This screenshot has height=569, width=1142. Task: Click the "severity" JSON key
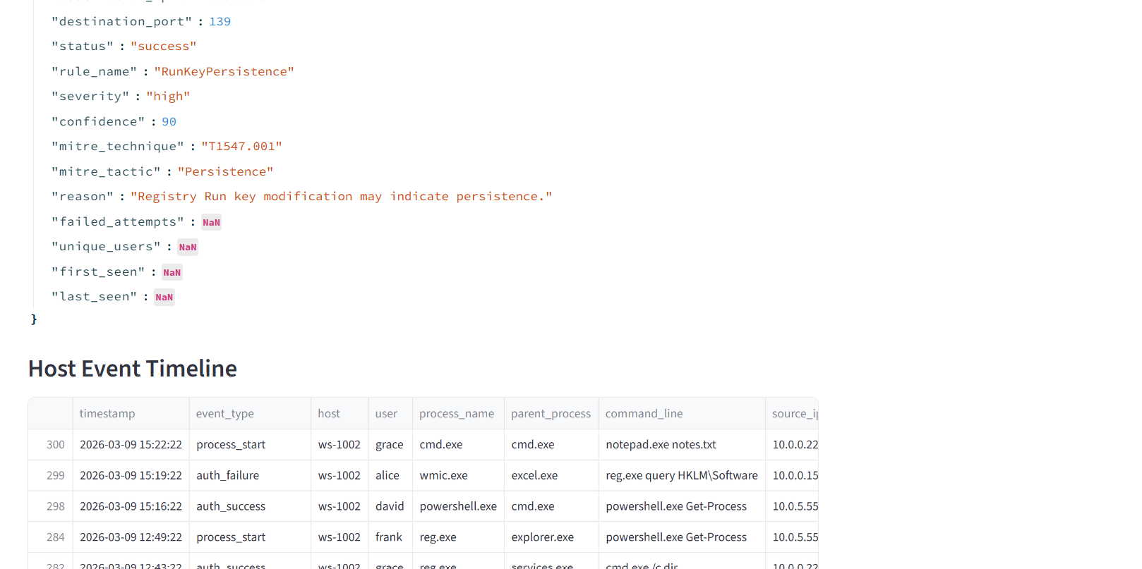[x=90, y=97]
